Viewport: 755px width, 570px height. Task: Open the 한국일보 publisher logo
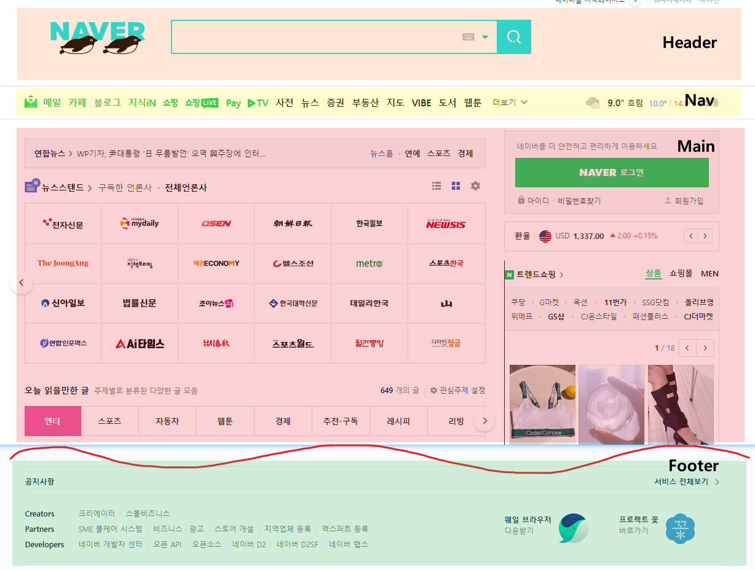(370, 224)
